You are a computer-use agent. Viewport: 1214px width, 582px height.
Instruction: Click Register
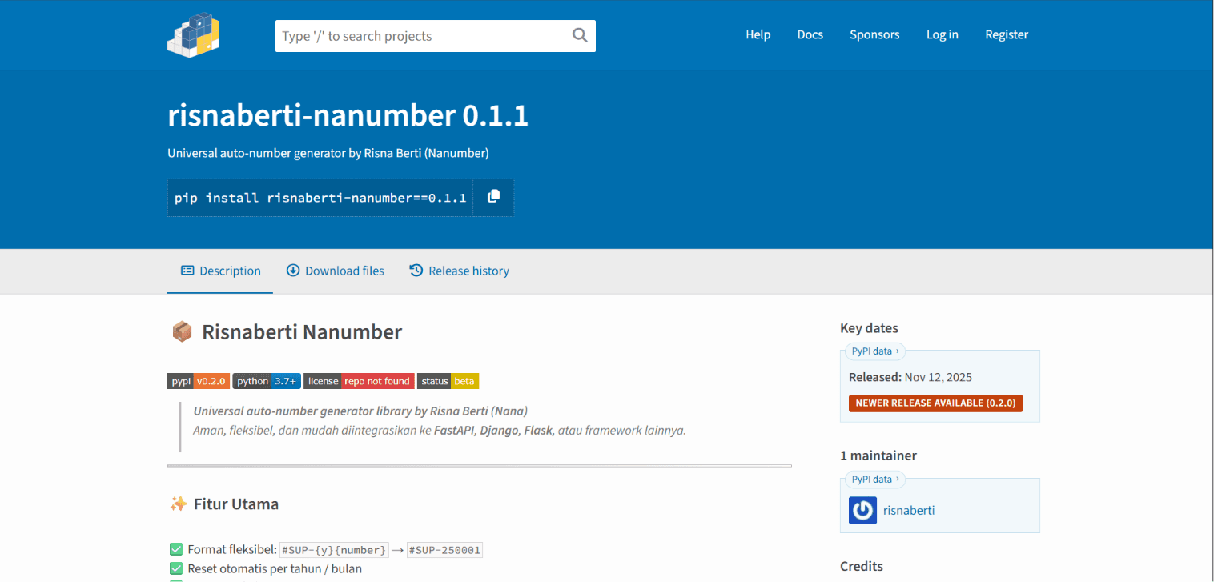[x=1007, y=34]
